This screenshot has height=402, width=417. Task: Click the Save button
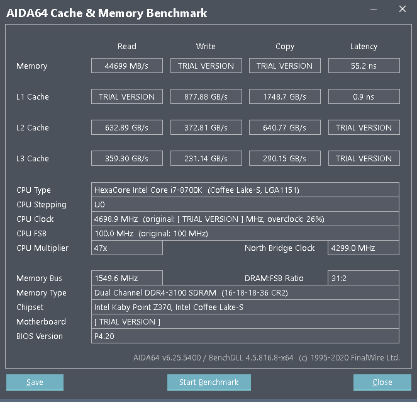click(x=35, y=382)
